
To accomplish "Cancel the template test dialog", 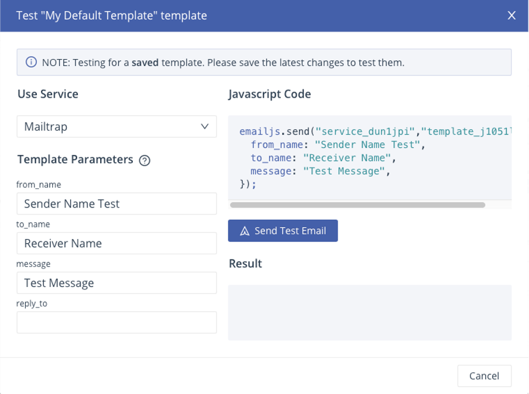I will pos(484,376).
